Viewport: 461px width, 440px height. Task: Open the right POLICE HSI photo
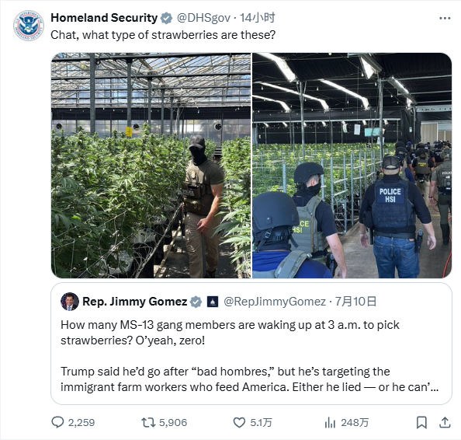(x=352, y=166)
